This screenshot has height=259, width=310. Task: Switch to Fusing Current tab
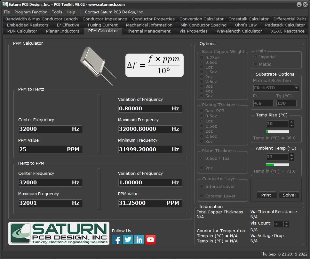pos(103,25)
